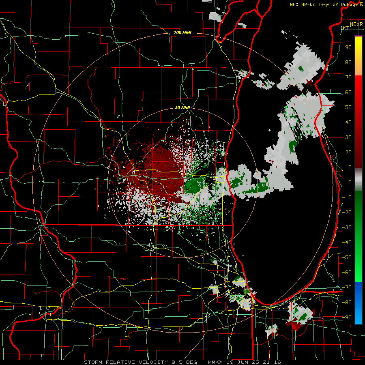This screenshot has width=365, height=365.
Task: Click the -50 value on velocity scale
Action: [347, 258]
